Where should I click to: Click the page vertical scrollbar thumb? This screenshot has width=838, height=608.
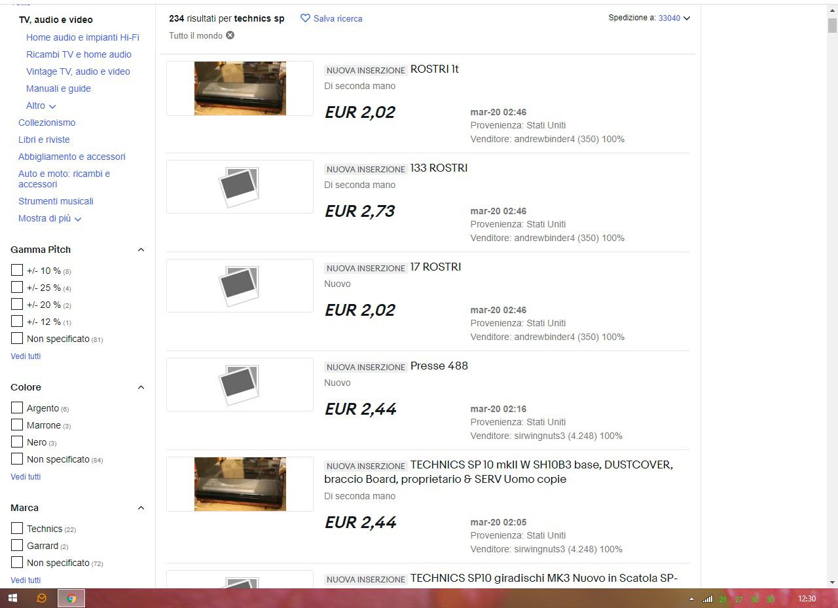click(x=832, y=25)
